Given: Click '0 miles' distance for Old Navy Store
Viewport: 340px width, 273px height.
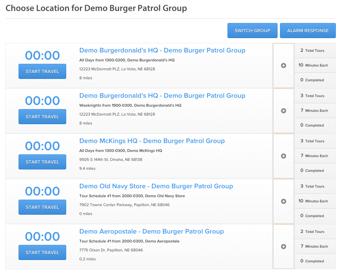Looking at the screenshot, I should pos(86,214).
